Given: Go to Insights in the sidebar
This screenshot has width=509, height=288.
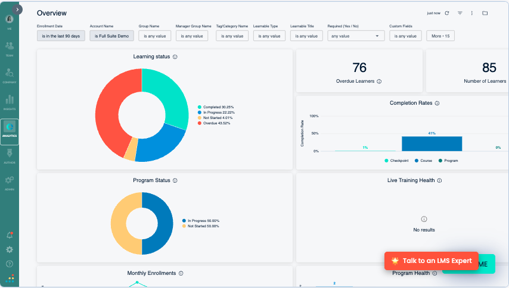Looking at the screenshot, I should pos(10,102).
